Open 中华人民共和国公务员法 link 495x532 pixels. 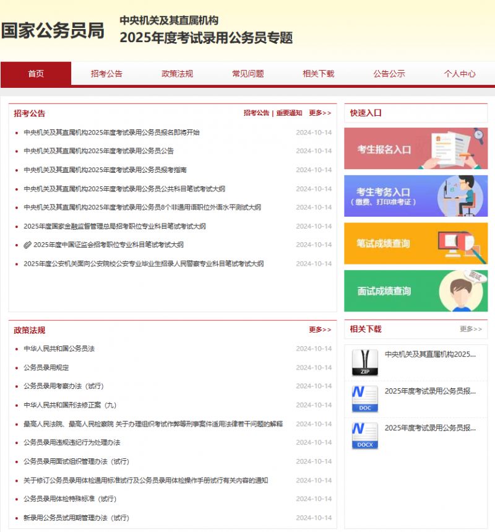click(x=59, y=349)
